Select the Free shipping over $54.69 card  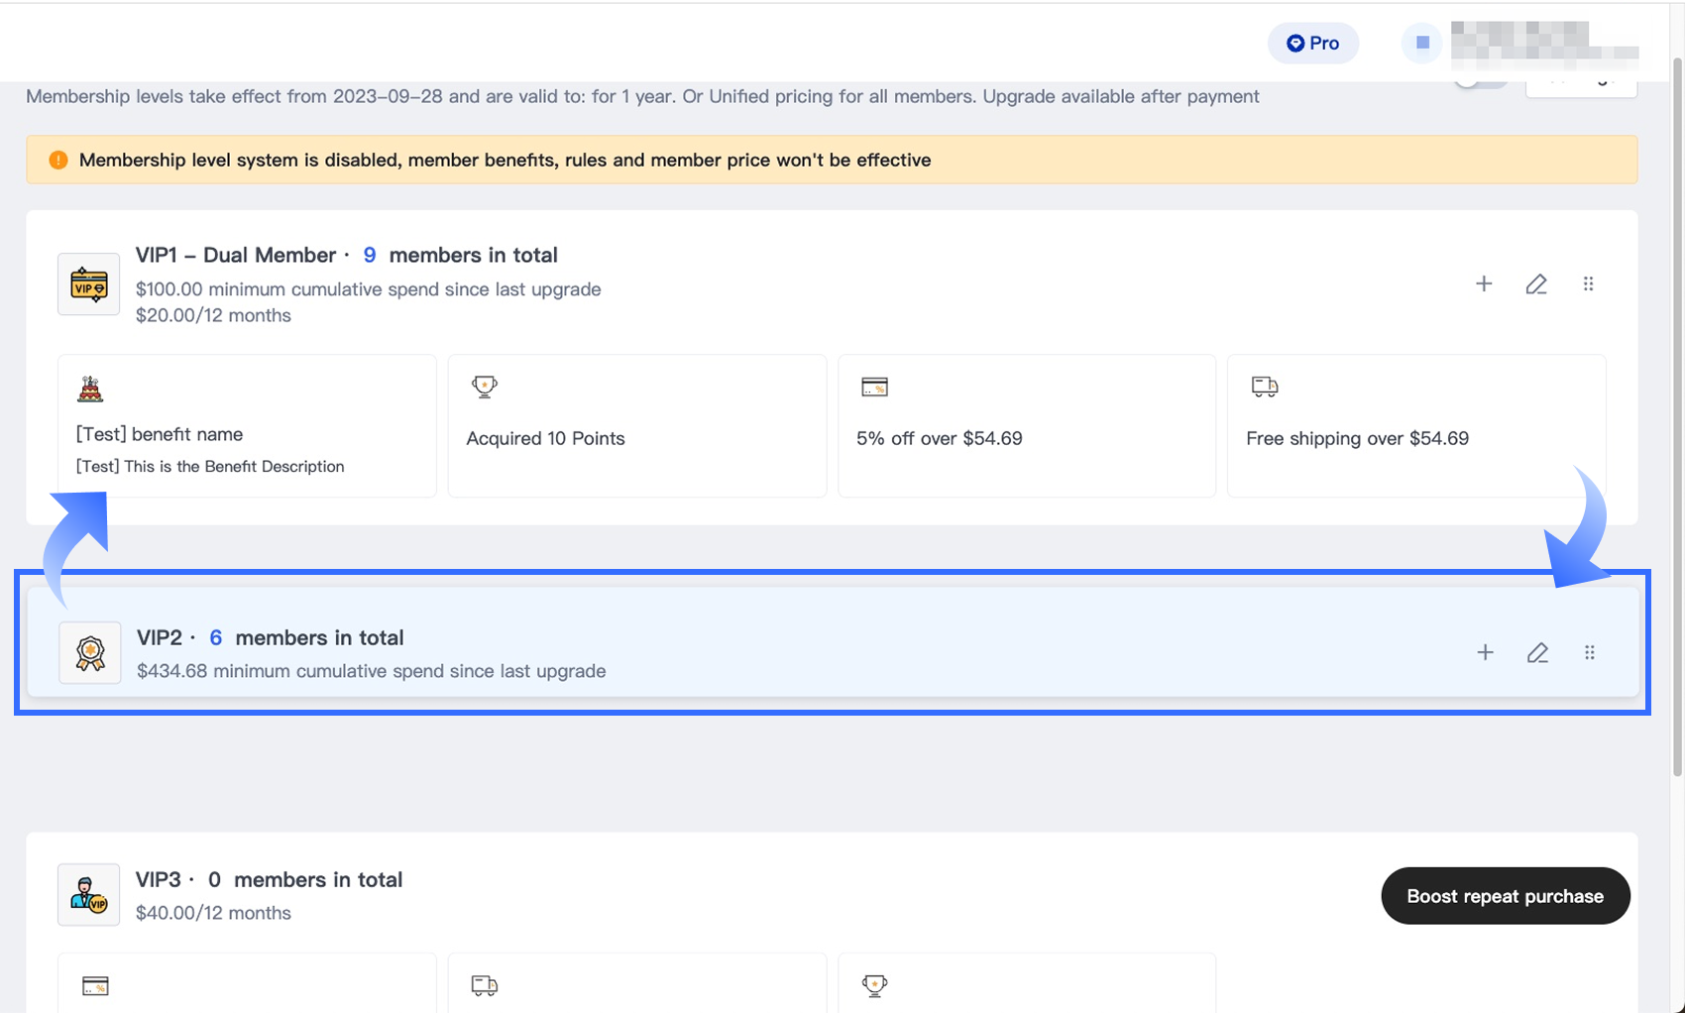tap(1416, 426)
